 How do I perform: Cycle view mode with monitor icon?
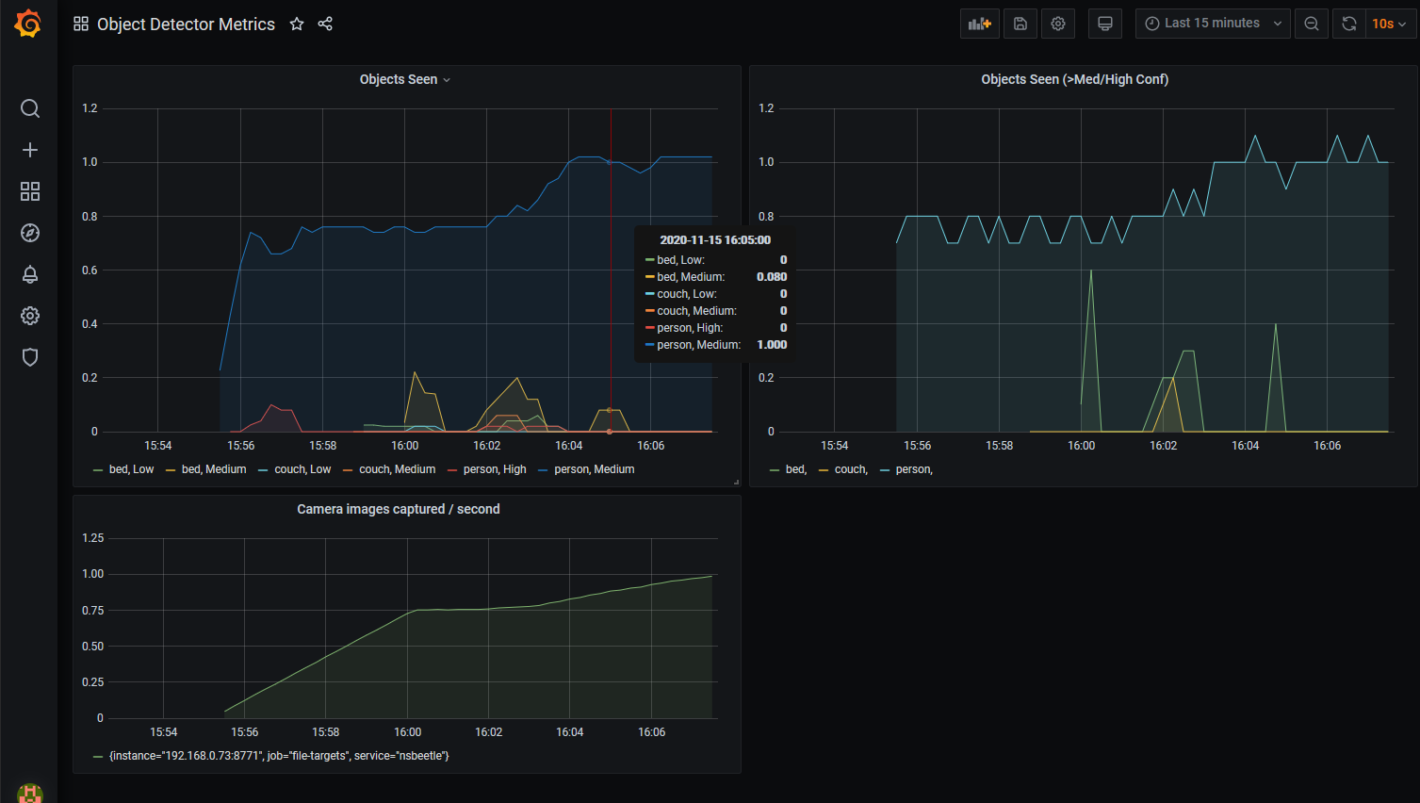pyautogui.click(x=1105, y=24)
